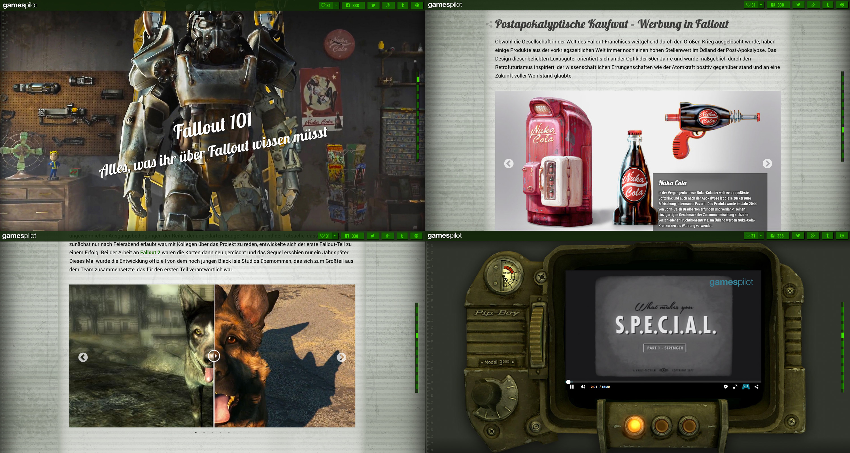This screenshot has width=850, height=453.
Task: Select third pagination dot under Dogmeat comparison
Action: point(212,432)
